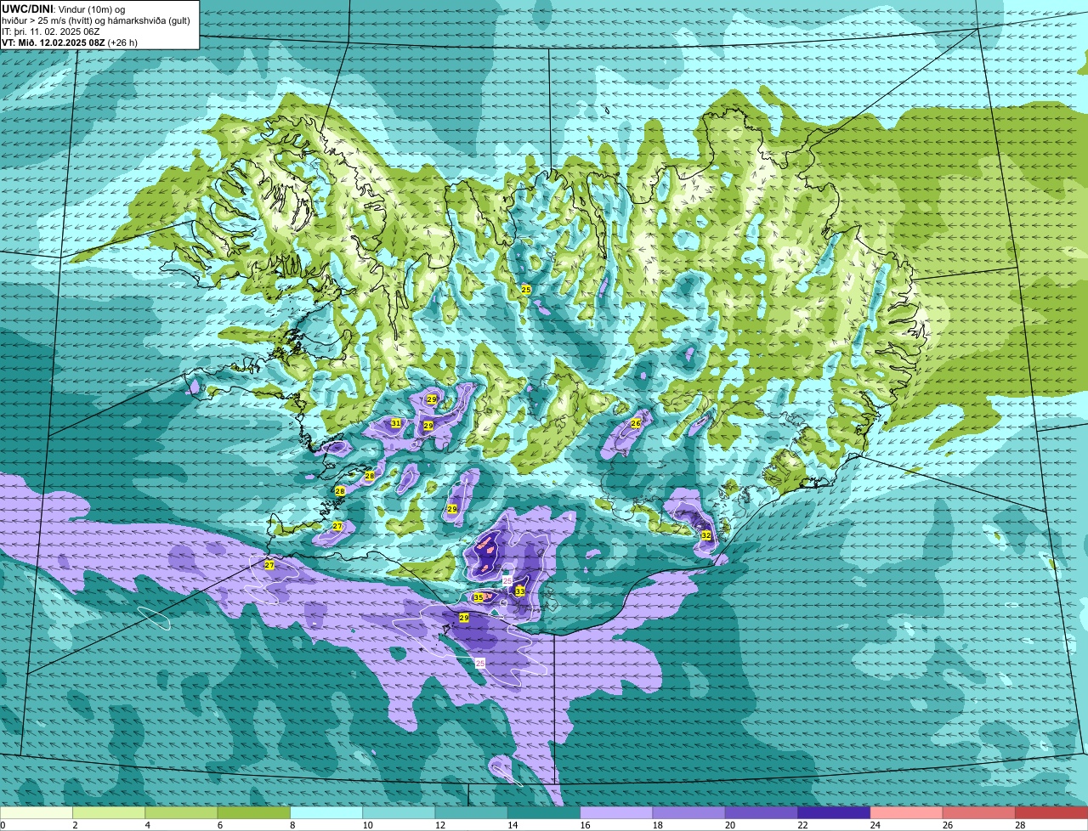Click the yellow gust label 35
The width and height of the screenshot is (1088, 831).
479,597
